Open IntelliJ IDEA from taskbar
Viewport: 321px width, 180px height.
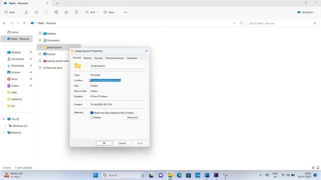click(216, 175)
